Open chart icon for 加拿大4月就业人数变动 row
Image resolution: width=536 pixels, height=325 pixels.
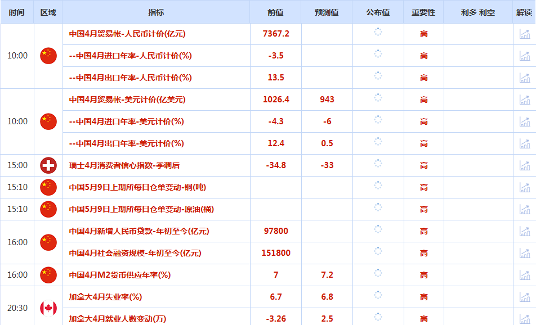click(524, 318)
